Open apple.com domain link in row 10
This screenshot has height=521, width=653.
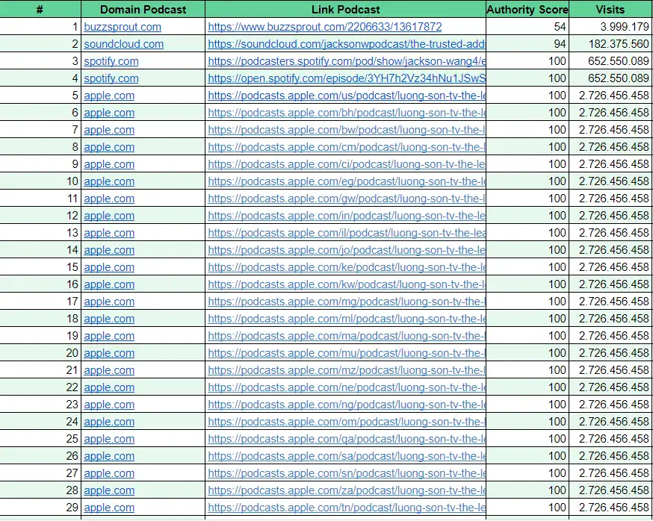click(109, 181)
